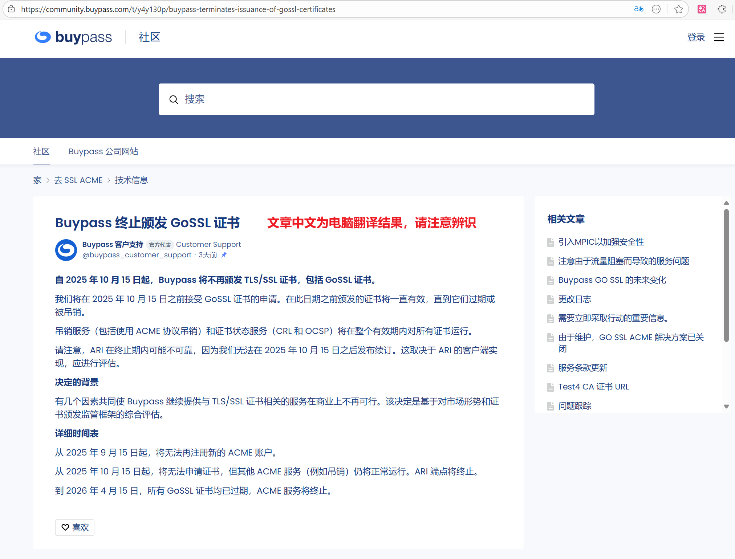The height and width of the screenshot is (559, 735).
Task: Click document icon beside 引入MPIC以加强安全性
Action: pos(551,242)
